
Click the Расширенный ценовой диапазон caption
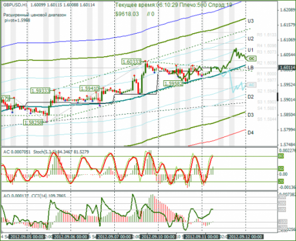tap(35, 15)
